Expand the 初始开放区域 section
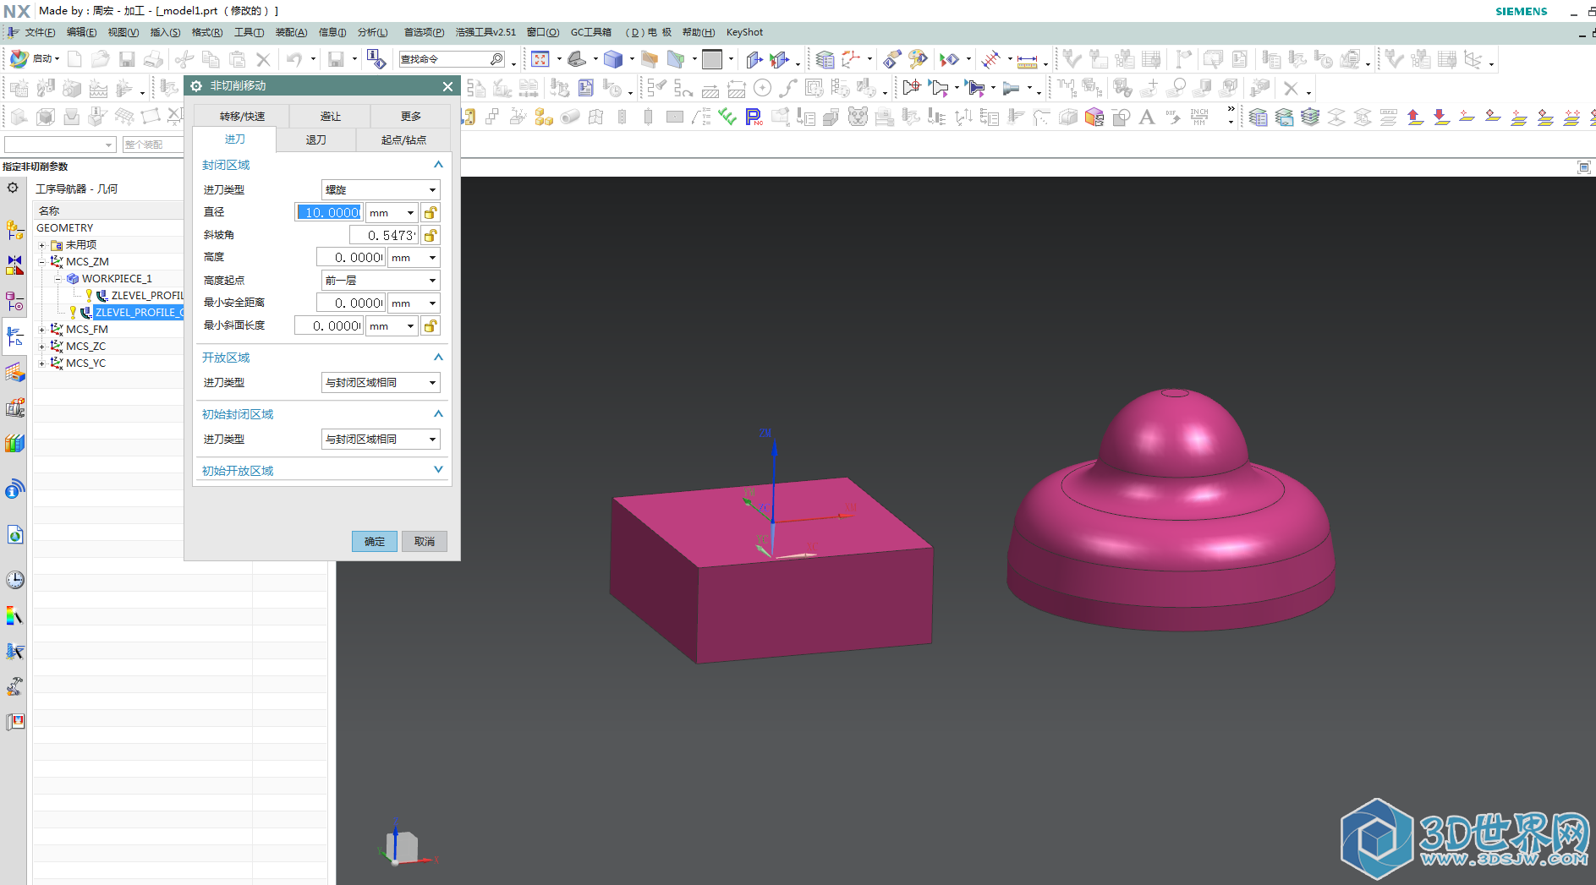Viewport: 1596px width, 885px height. [x=438, y=470]
